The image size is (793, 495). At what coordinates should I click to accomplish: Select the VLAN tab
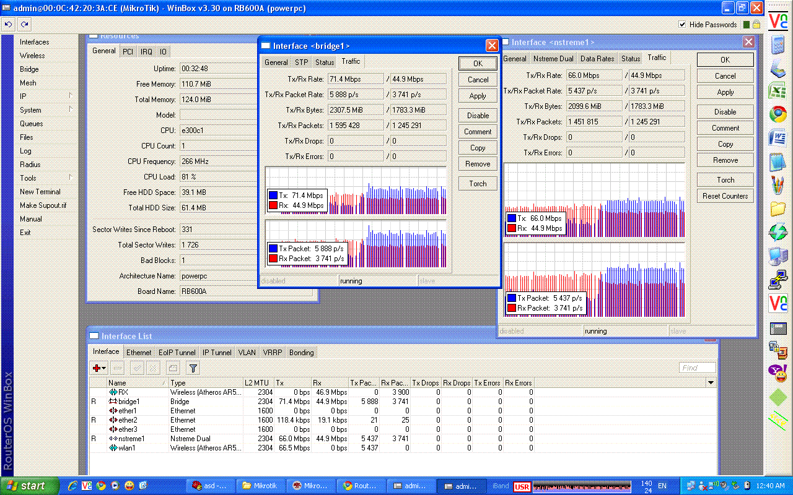click(247, 353)
